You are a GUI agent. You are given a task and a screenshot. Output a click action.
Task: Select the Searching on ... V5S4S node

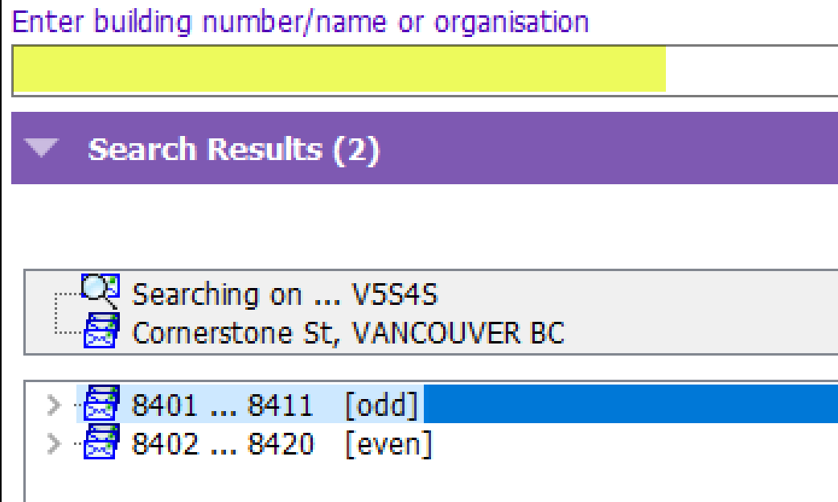click(285, 294)
